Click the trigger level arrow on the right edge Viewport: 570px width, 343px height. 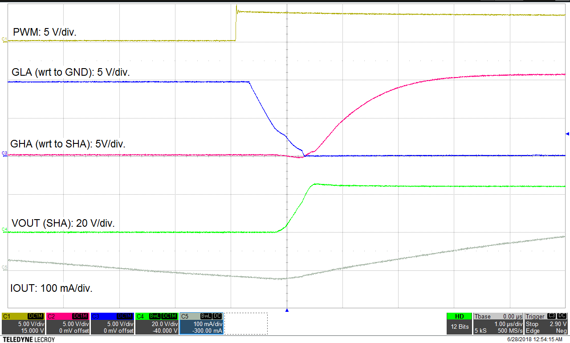pyautogui.click(x=567, y=134)
